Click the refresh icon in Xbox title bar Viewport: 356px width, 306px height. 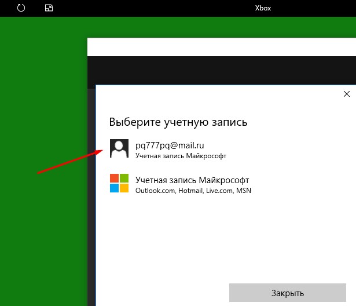coord(21,8)
